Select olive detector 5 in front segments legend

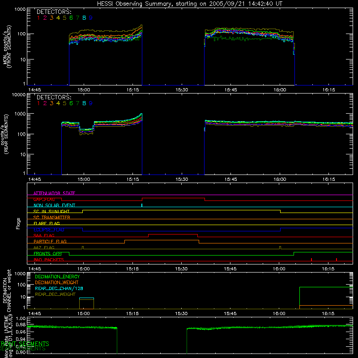[x=64, y=18]
